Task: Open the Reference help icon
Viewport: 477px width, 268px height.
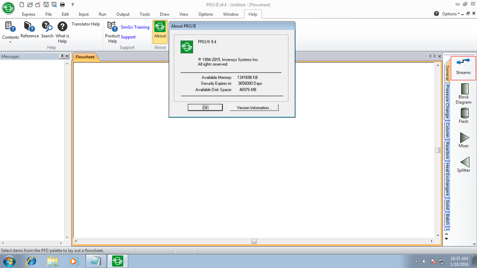Action: [x=29, y=30]
